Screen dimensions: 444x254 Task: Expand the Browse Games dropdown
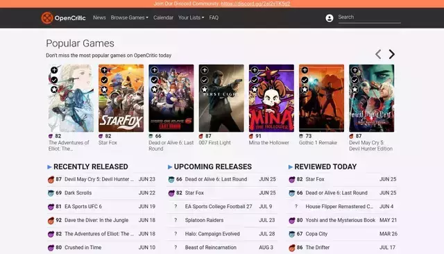130,17
